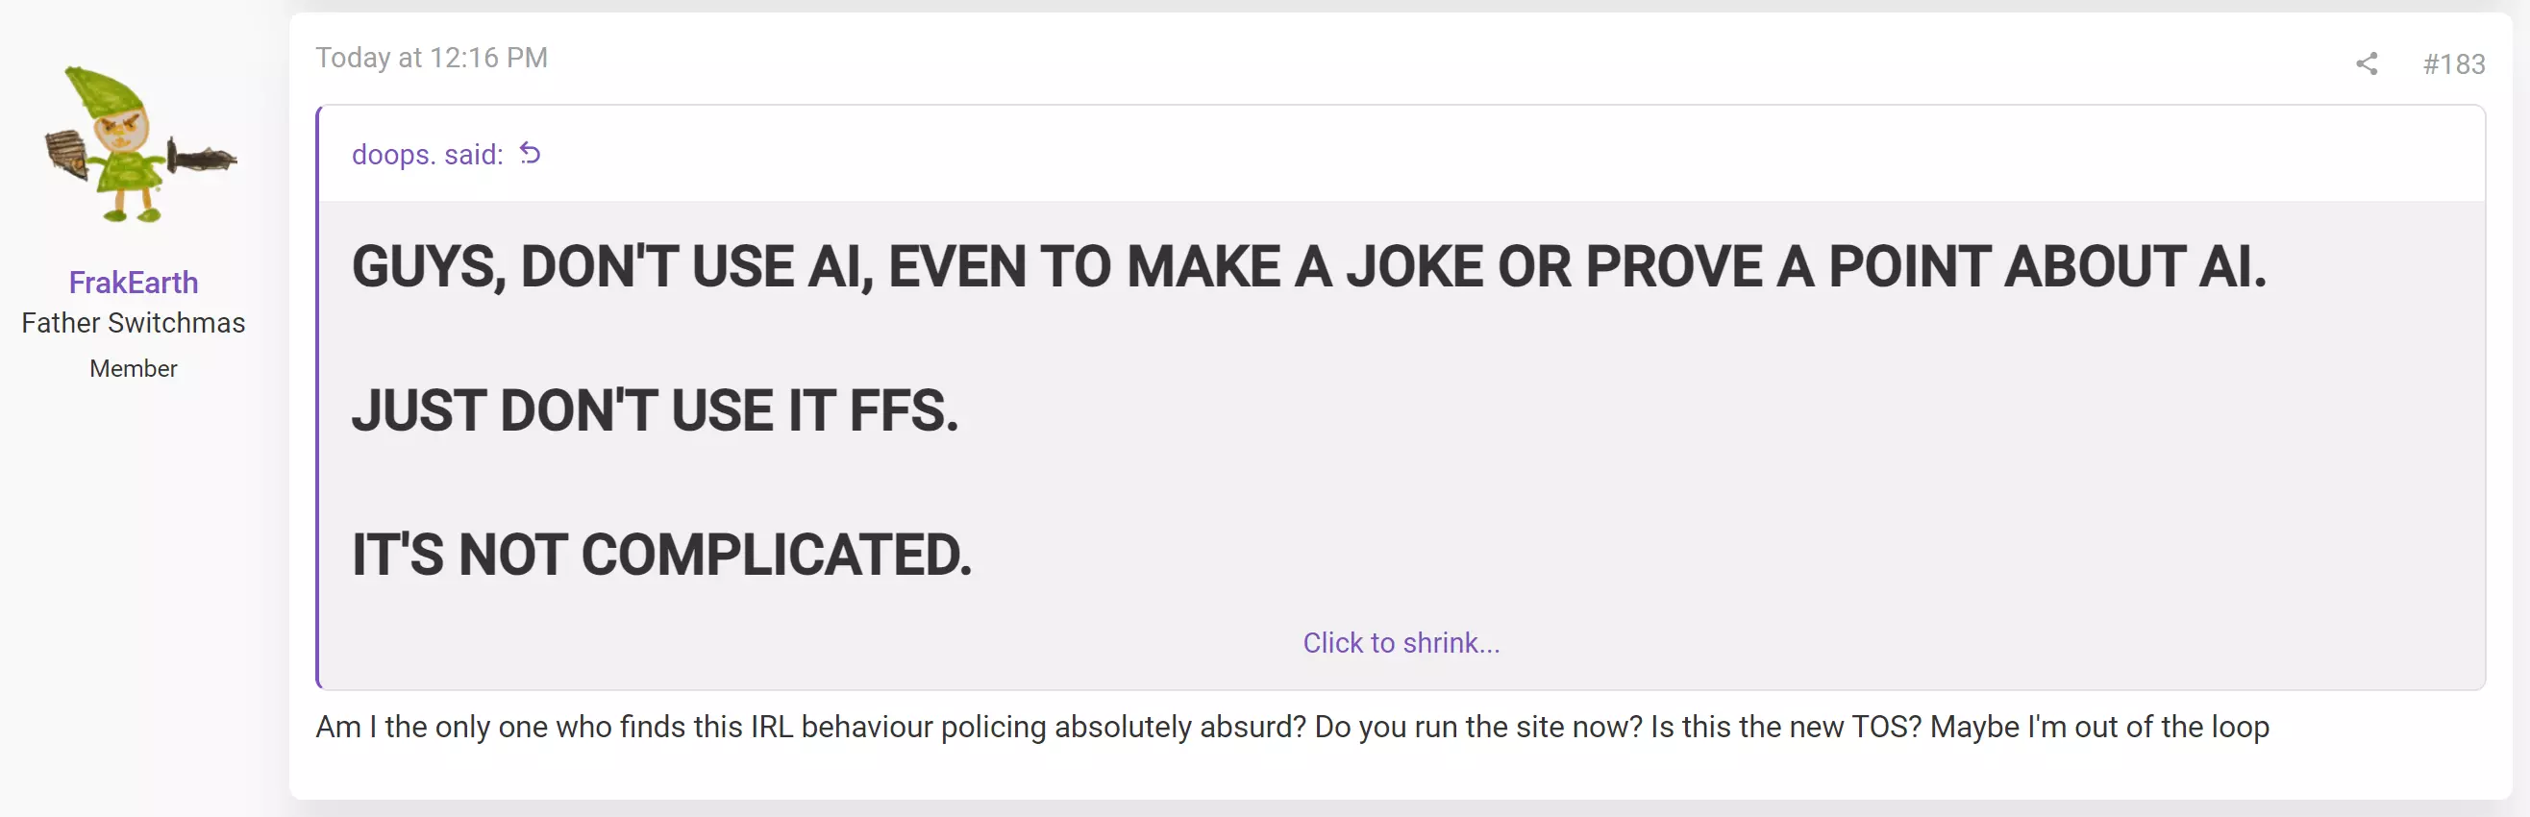Click the white quote header bar
The width and height of the screenshot is (2530, 817).
pos(1401,154)
